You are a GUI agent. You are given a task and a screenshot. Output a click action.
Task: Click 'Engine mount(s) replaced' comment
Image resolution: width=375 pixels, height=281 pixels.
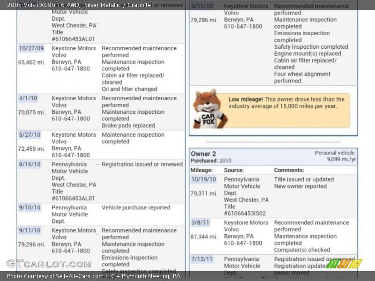[x=307, y=54]
